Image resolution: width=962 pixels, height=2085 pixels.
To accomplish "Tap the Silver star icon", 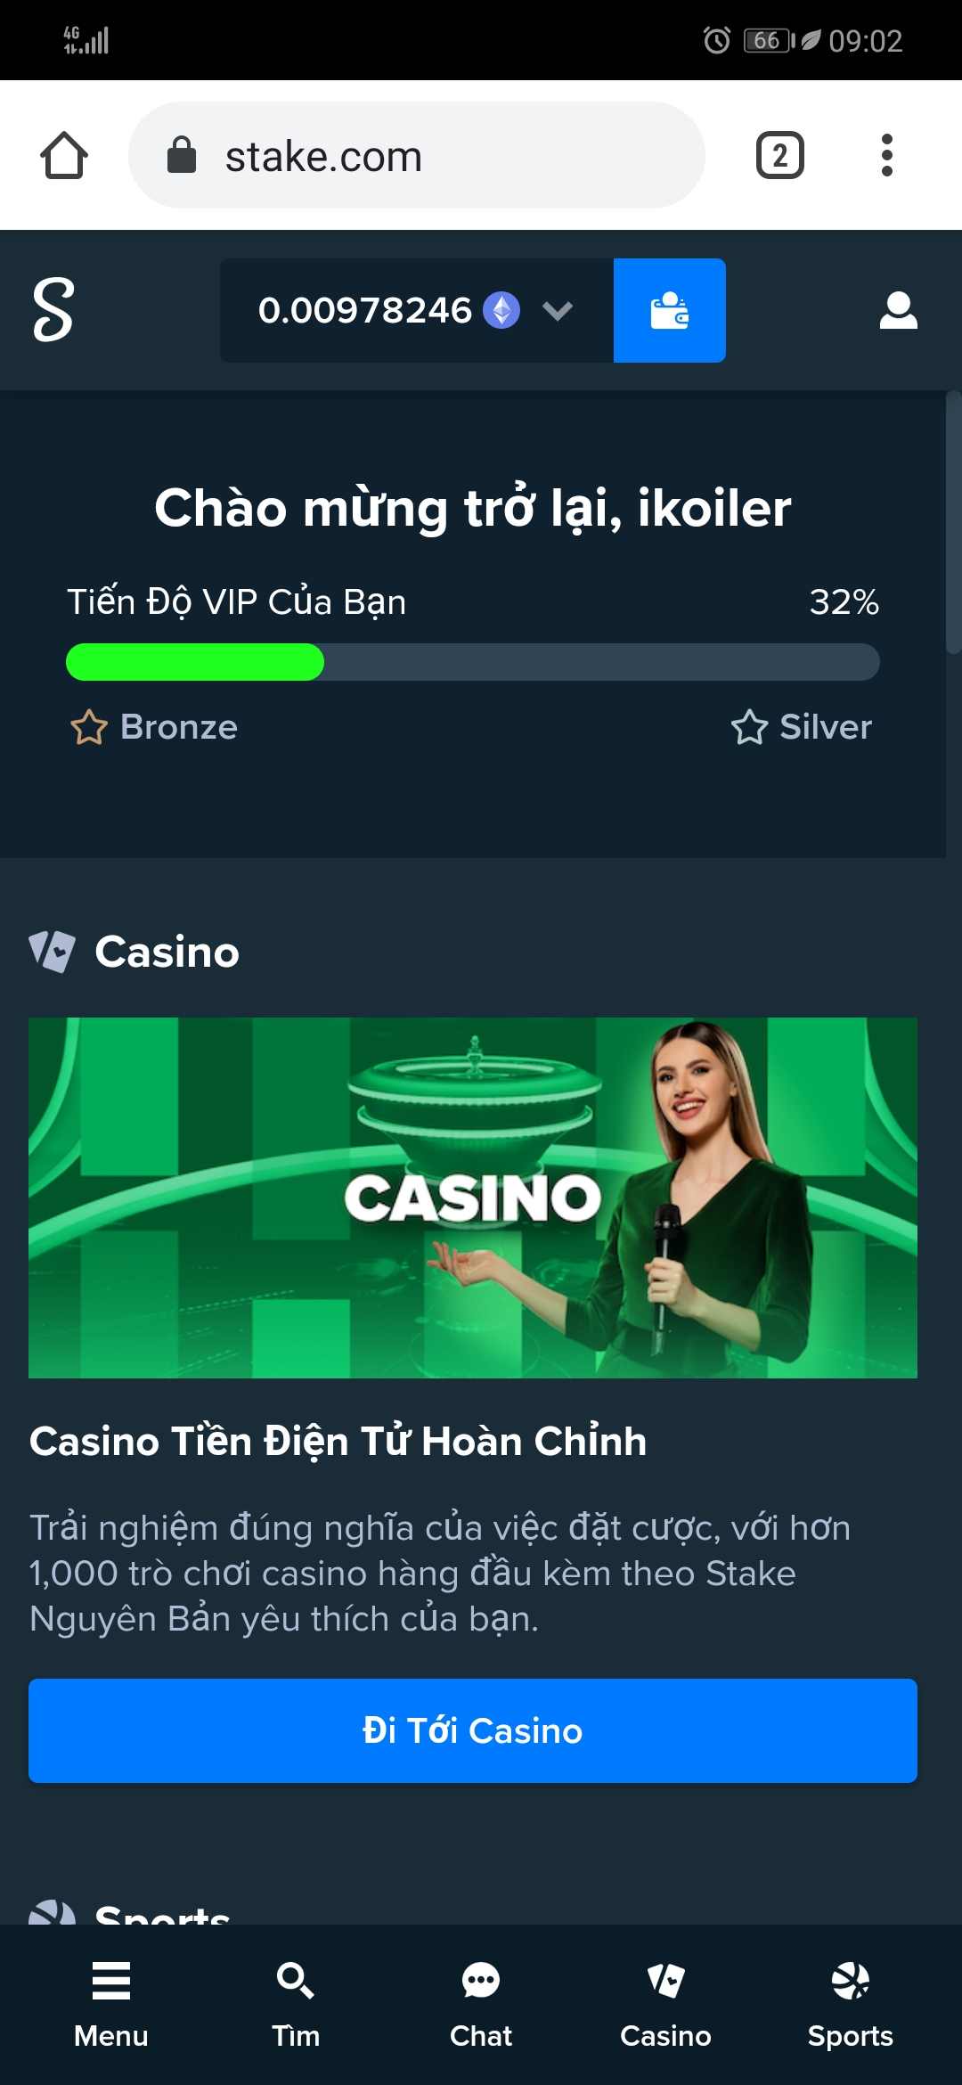I will tap(749, 727).
